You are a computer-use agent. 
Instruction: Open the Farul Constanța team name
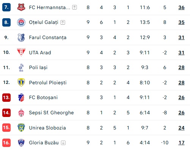[x=48, y=38]
